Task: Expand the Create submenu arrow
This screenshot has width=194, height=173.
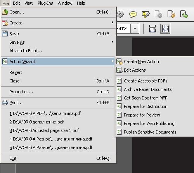Action: [113, 22]
